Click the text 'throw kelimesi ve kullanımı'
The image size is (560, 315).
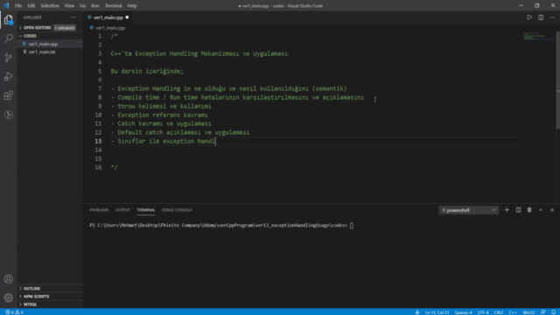(164, 107)
